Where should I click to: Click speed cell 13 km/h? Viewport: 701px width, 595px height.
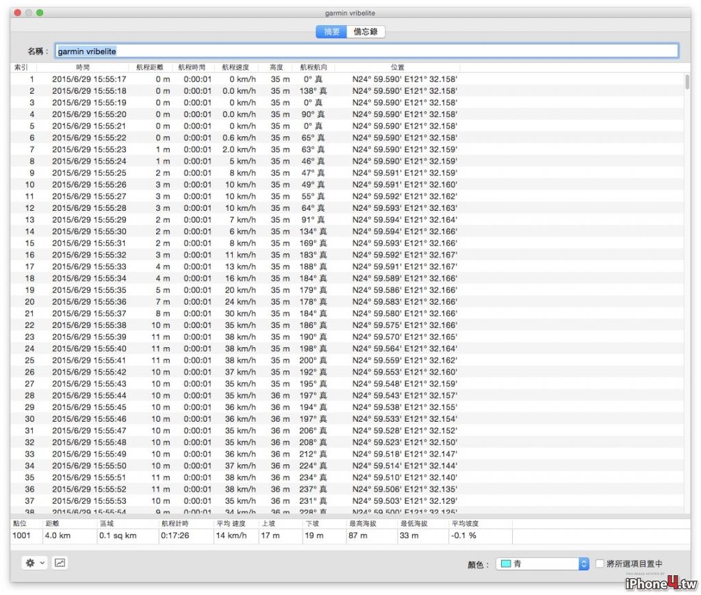[240, 266]
